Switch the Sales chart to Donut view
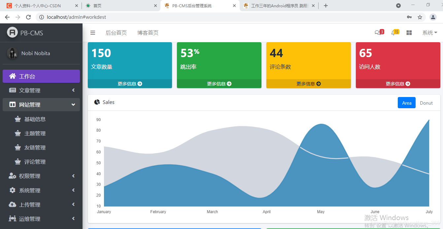443x229 pixels. pyautogui.click(x=426, y=103)
